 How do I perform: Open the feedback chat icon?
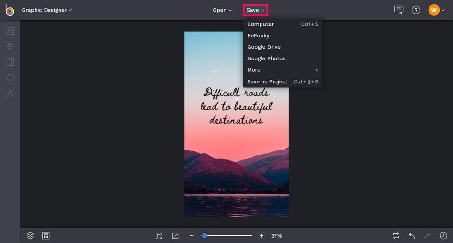coord(398,10)
